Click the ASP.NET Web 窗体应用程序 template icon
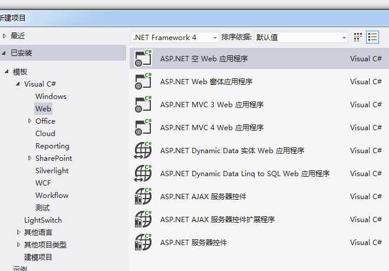 143,81
